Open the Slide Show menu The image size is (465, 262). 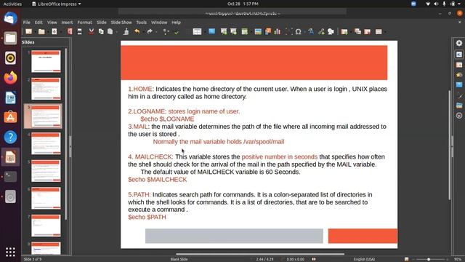[x=121, y=23]
